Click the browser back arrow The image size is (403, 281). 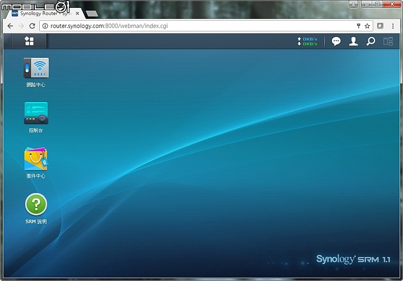[10, 26]
